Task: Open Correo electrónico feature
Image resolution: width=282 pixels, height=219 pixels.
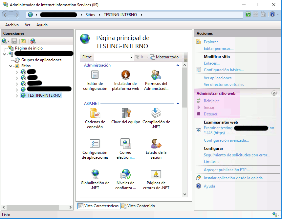Action: [125, 149]
